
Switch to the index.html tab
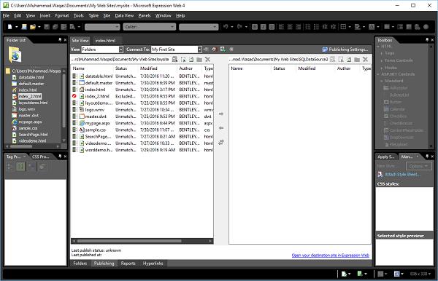(x=105, y=40)
